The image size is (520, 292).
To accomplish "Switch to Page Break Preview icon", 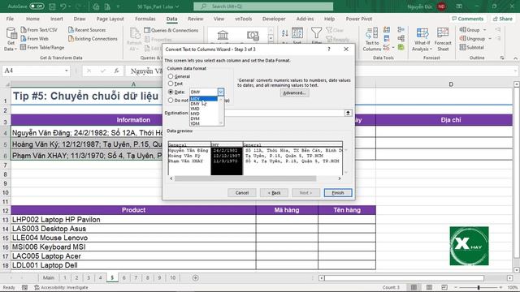I will [x=444, y=287].
